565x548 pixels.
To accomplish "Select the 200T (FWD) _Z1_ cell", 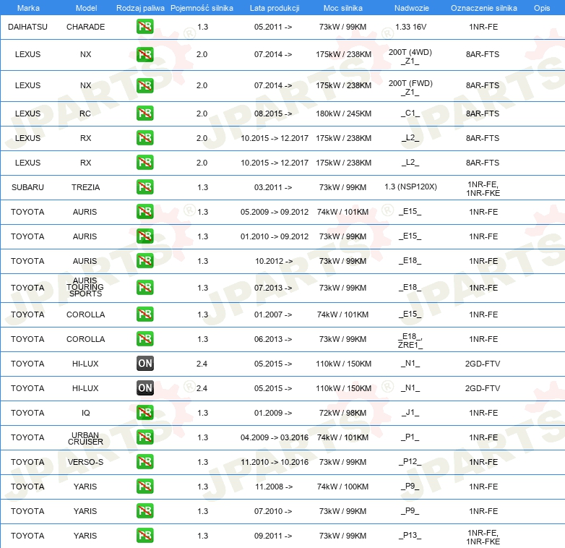I will point(410,87).
